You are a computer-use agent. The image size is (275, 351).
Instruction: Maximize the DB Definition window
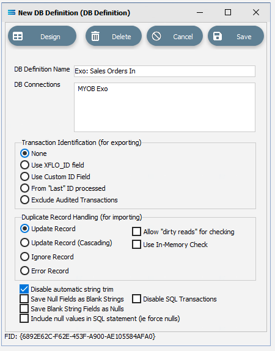[x=228, y=12]
